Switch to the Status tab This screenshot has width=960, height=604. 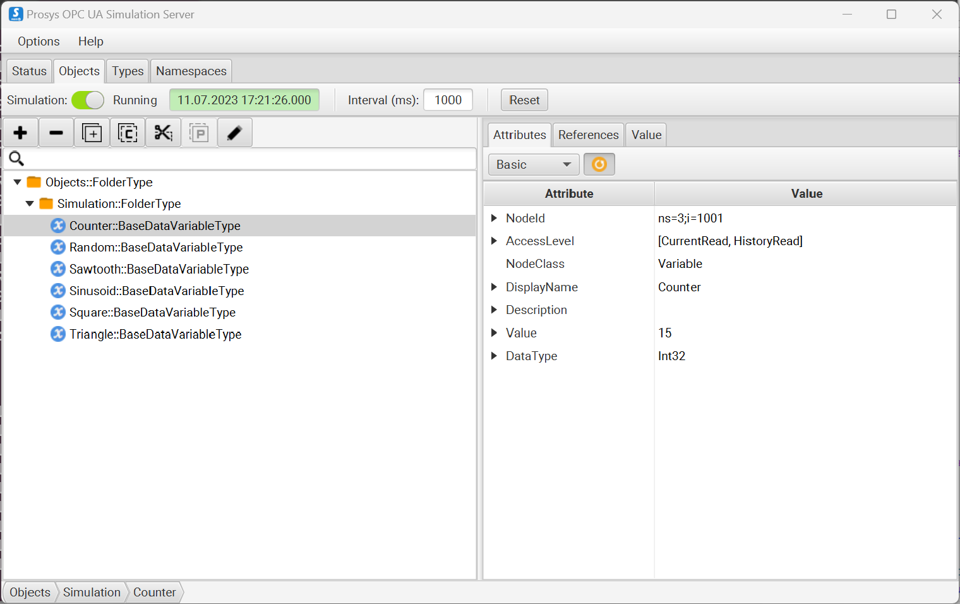pyautogui.click(x=29, y=71)
